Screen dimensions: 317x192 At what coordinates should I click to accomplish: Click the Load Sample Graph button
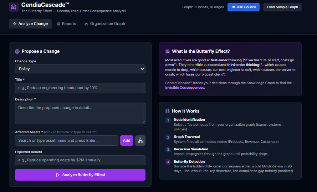pos(282,7)
